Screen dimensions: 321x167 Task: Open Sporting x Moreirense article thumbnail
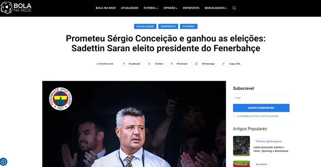tap(241, 146)
